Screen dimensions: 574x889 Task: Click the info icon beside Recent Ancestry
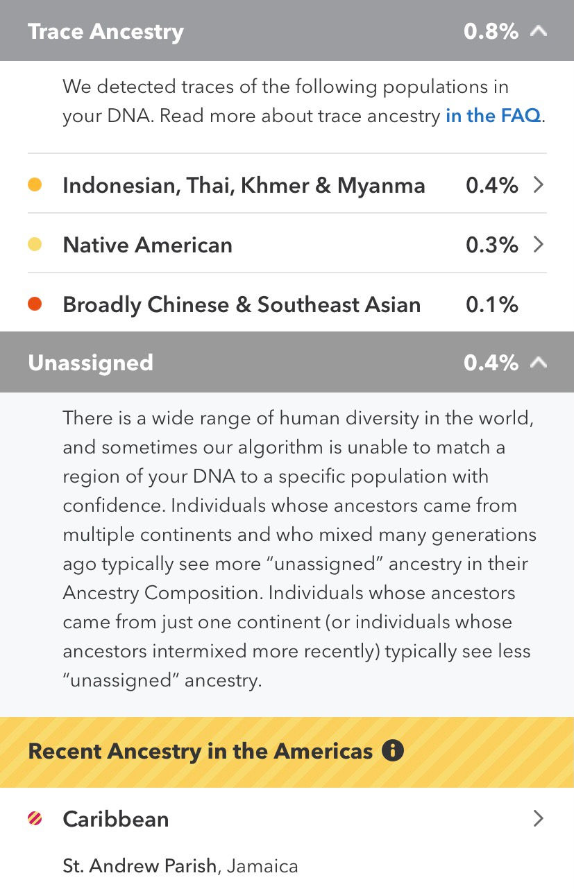coord(393,751)
